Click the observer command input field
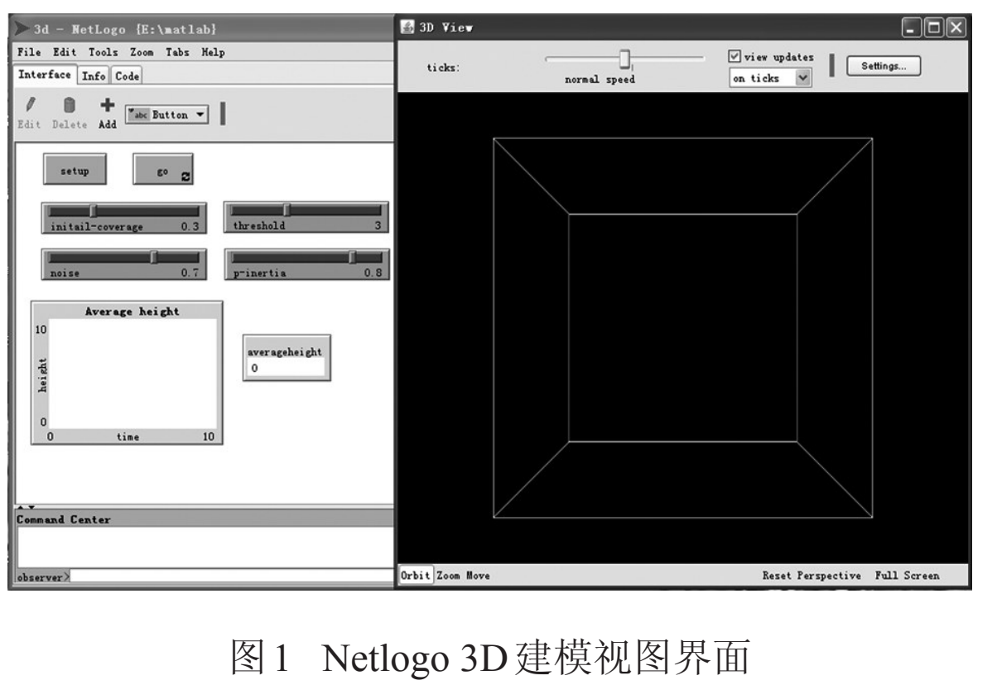 pos(234,577)
